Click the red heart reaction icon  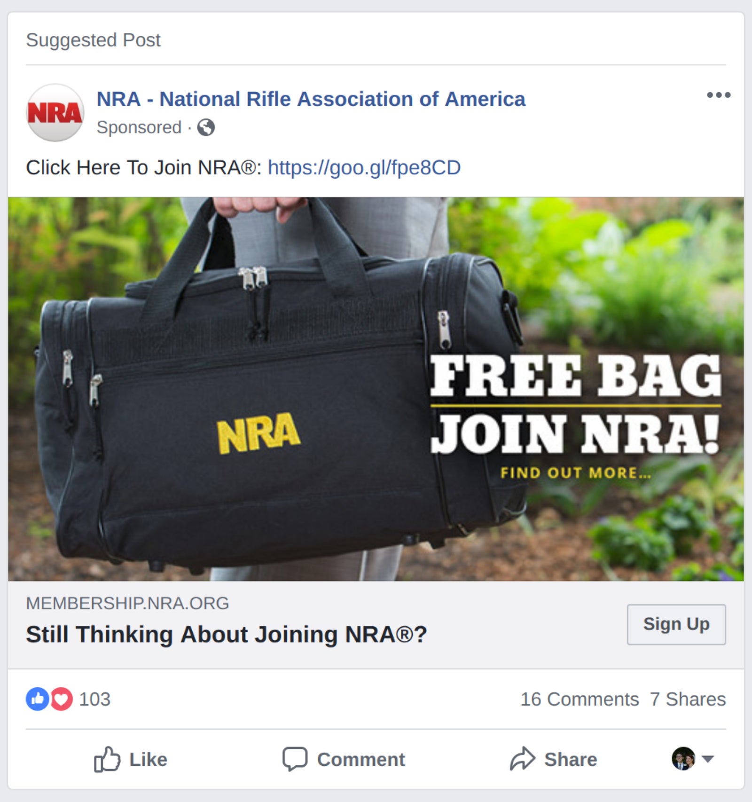tap(62, 699)
